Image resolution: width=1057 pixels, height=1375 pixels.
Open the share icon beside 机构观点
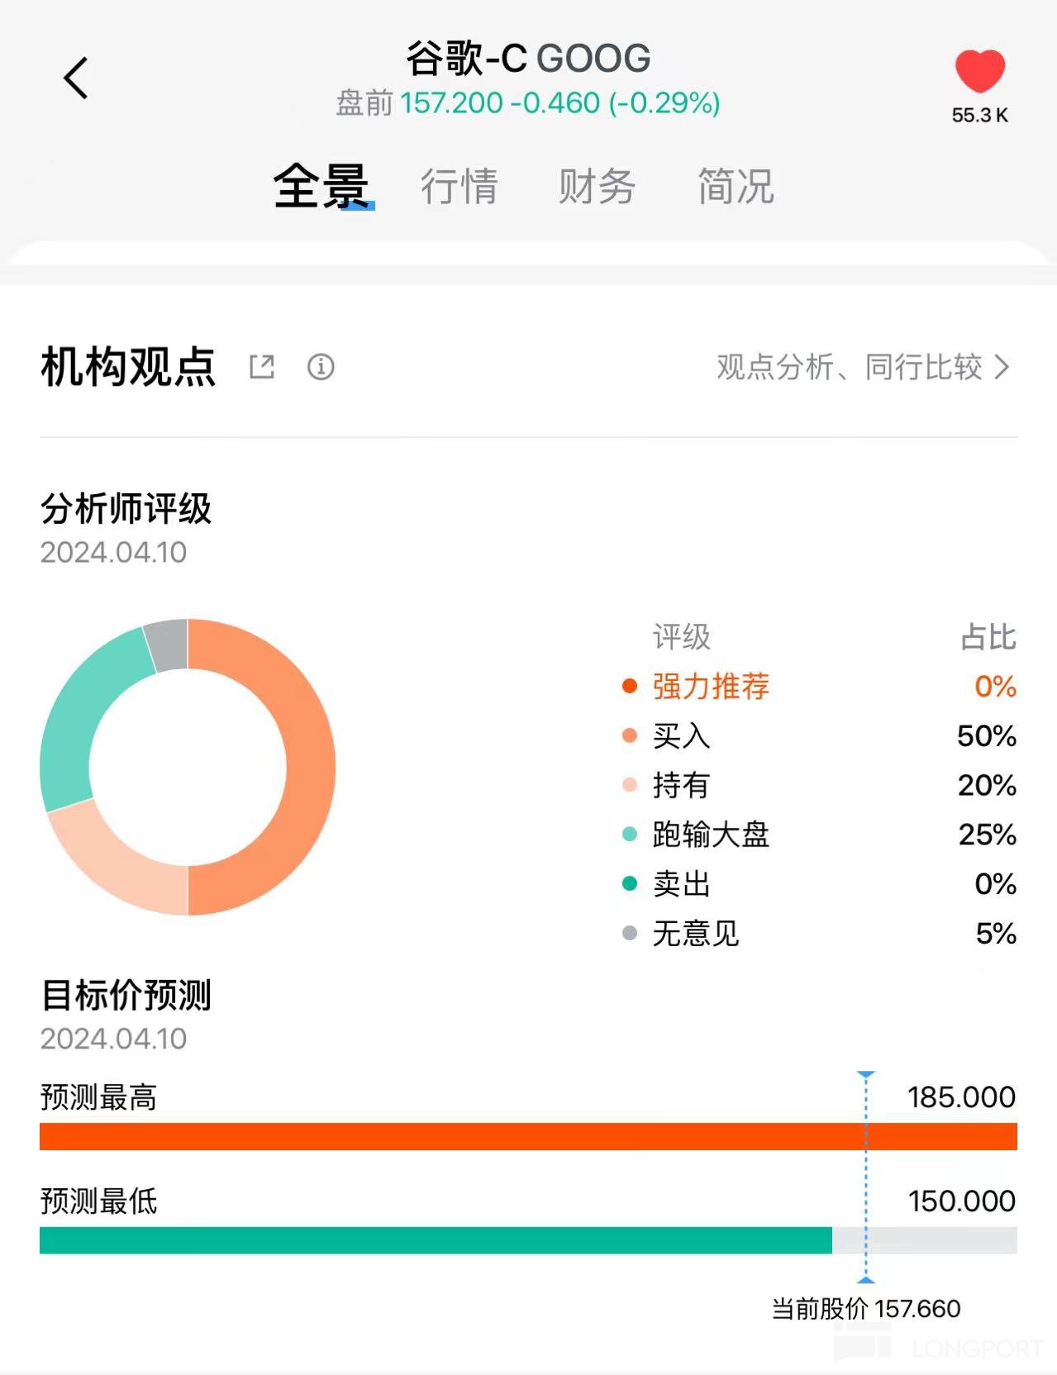(x=262, y=366)
